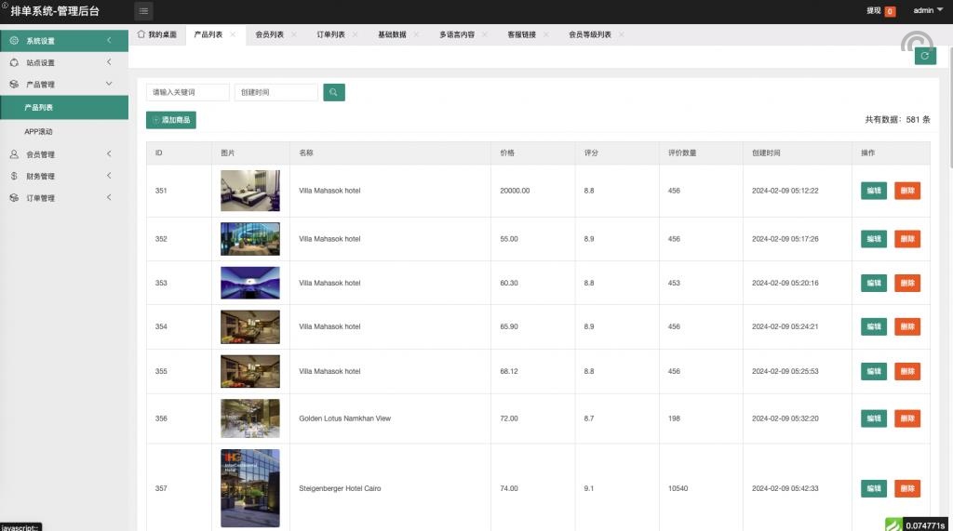This screenshot has height=531, width=953.
Task: Click the 添加商品 button
Action: click(171, 120)
